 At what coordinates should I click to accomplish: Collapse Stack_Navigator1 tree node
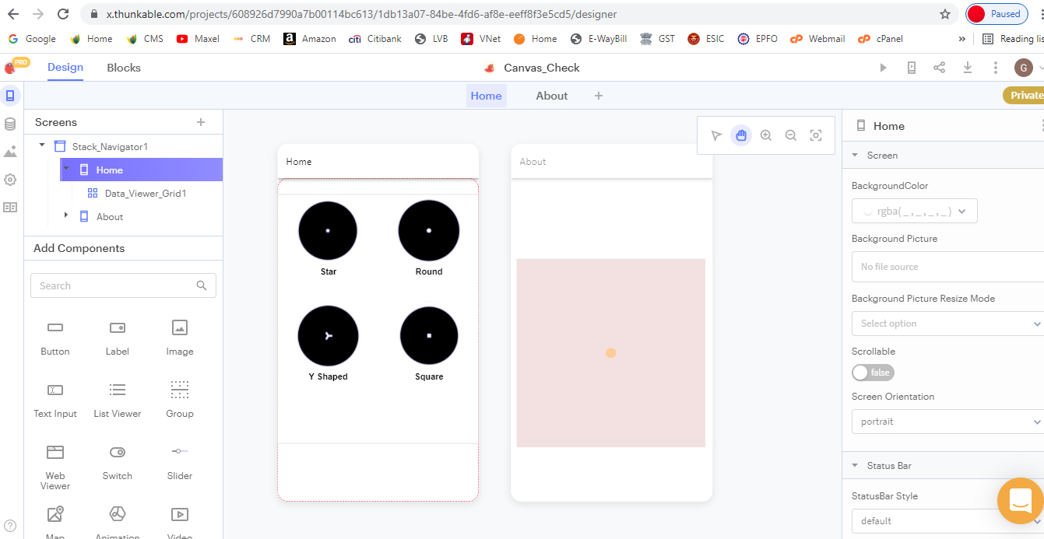click(41, 146)
